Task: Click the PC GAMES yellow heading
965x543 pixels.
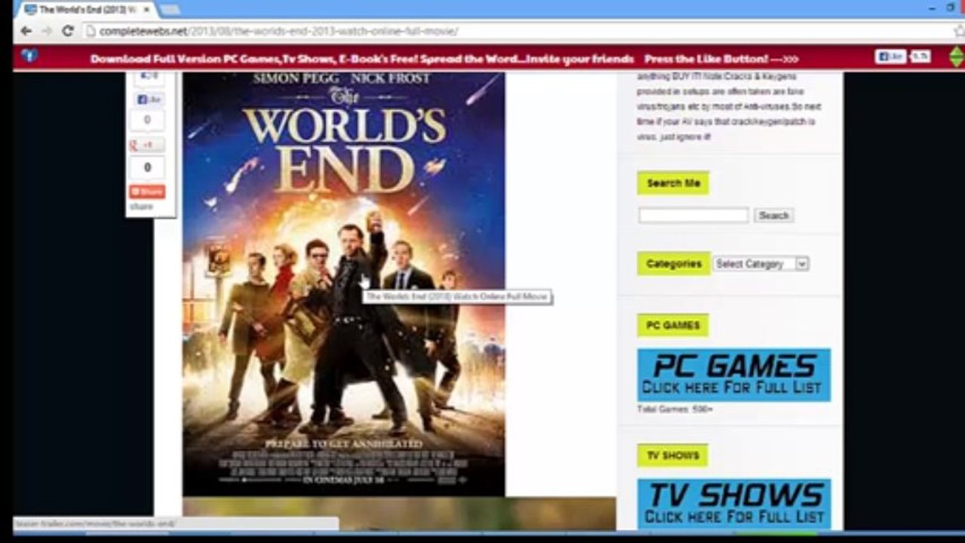Action: coord(673,325)
